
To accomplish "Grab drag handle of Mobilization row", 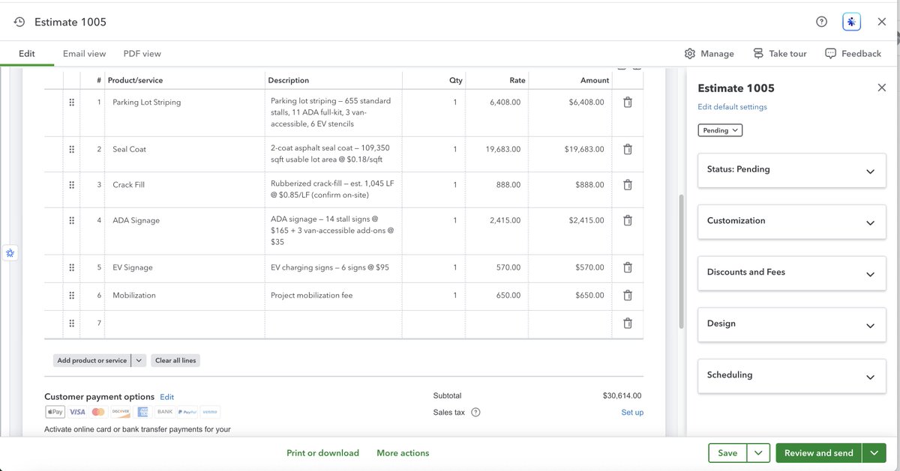I will pyautogui.click(x=71, y=295).
